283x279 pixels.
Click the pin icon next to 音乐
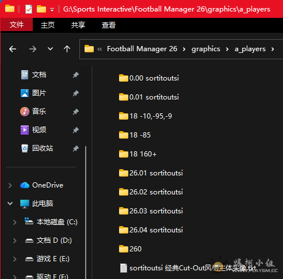pyautogui.click(x=76, y=112)
